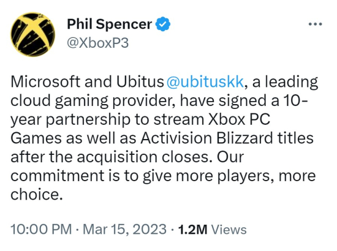Viewport: 337px width, 251px height.
Task: Click the words year partnership in tweet
Action: point(70,119)
